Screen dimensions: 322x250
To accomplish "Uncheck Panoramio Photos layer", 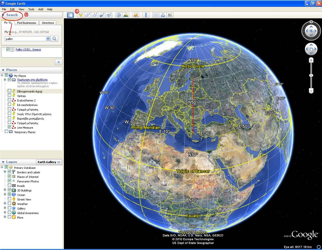I will [x=9, y=181].
